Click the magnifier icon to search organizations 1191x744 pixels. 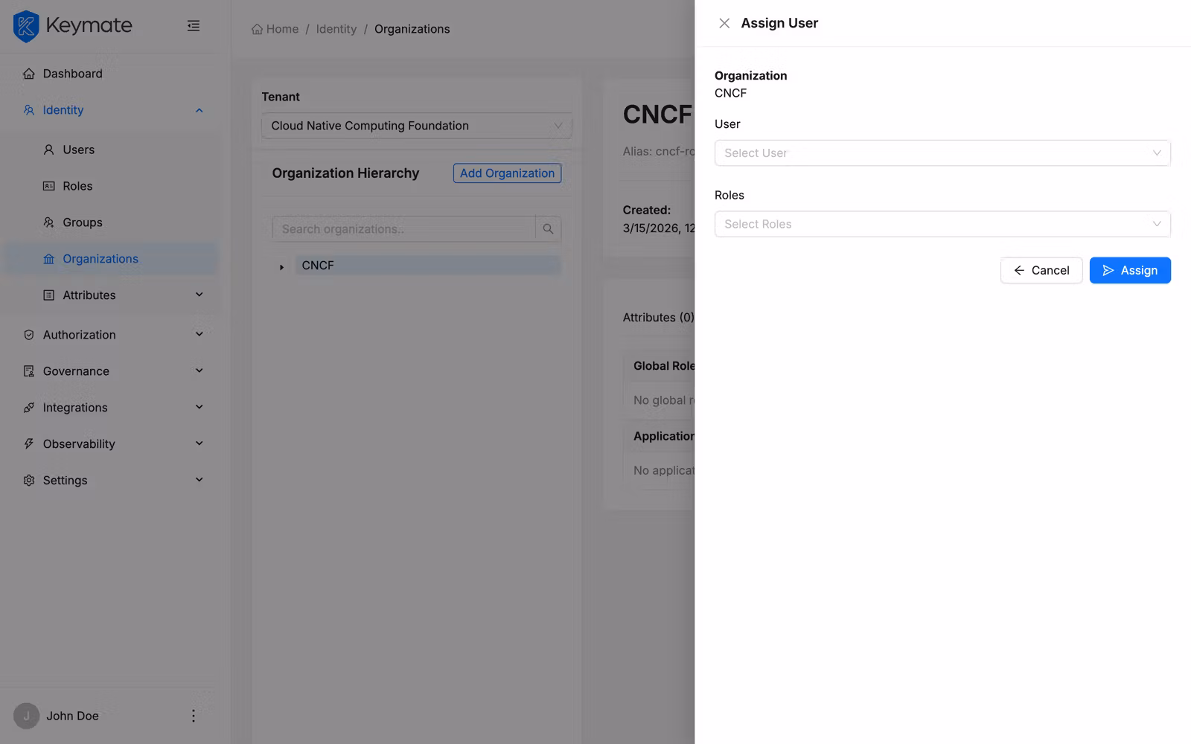point(548,228)
